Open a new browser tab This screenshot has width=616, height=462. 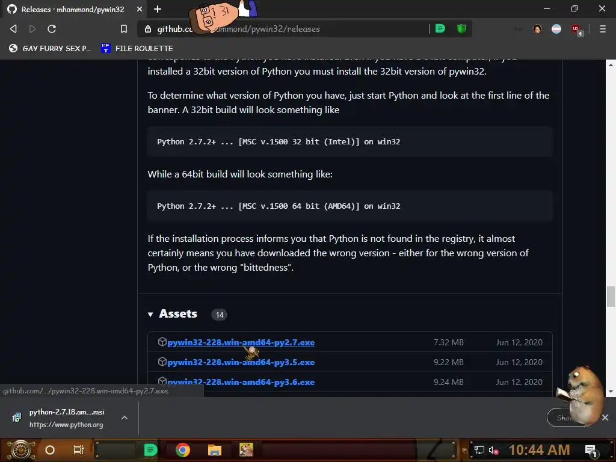(x=158, y=9)
